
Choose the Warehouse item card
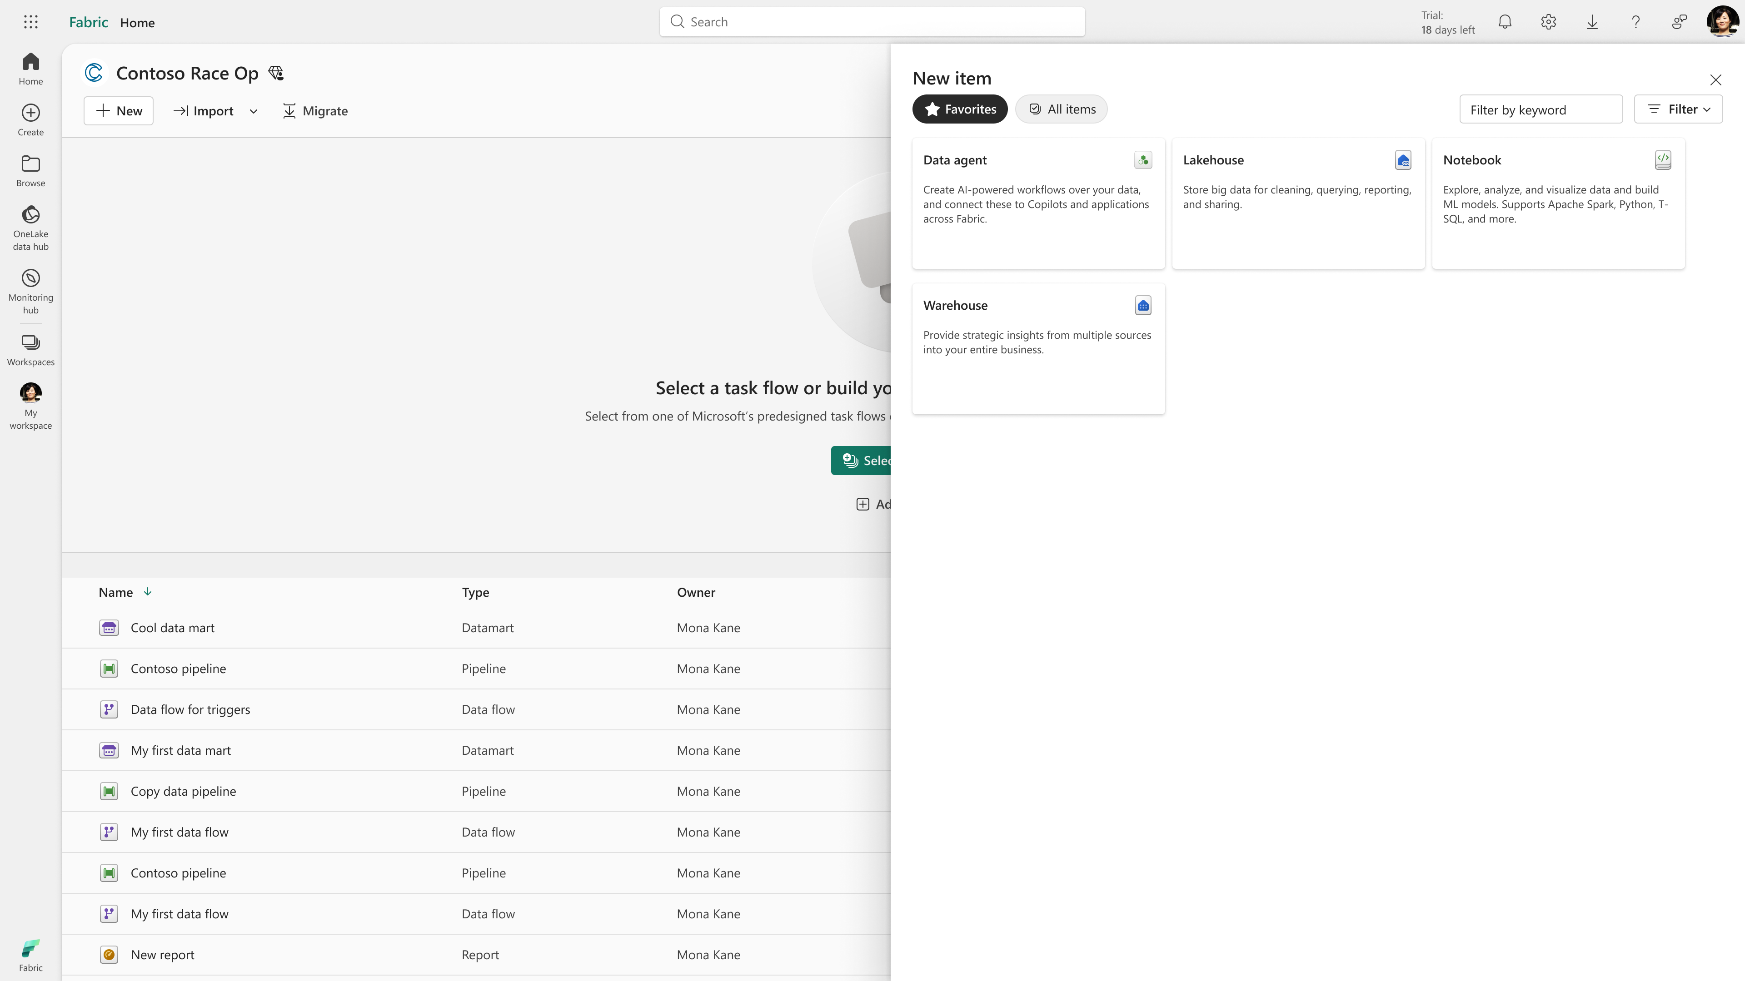(x=1038, y=348)
